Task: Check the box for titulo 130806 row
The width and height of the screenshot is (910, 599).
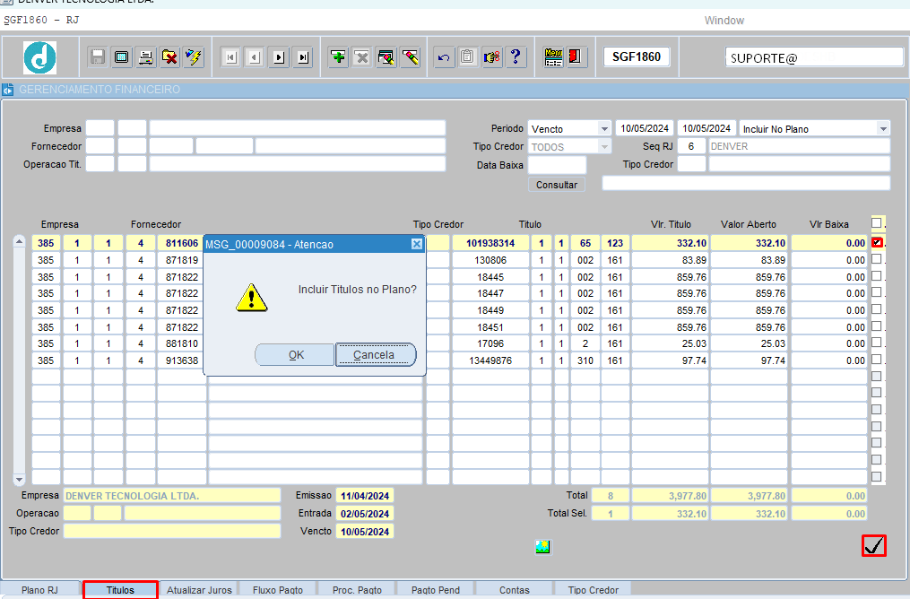Action: (x=877, y=259)
